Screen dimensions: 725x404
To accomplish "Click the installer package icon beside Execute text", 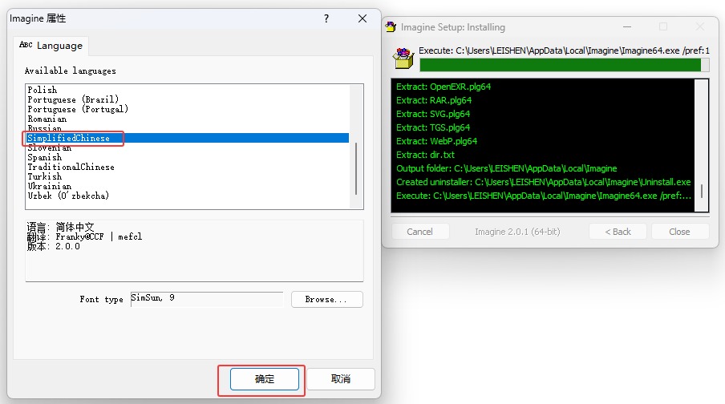I will 403,59.
